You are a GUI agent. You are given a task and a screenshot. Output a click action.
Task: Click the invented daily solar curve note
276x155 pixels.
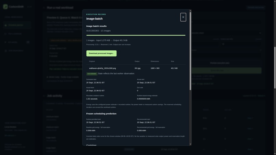pyautogui.click(x=135, y=138)
